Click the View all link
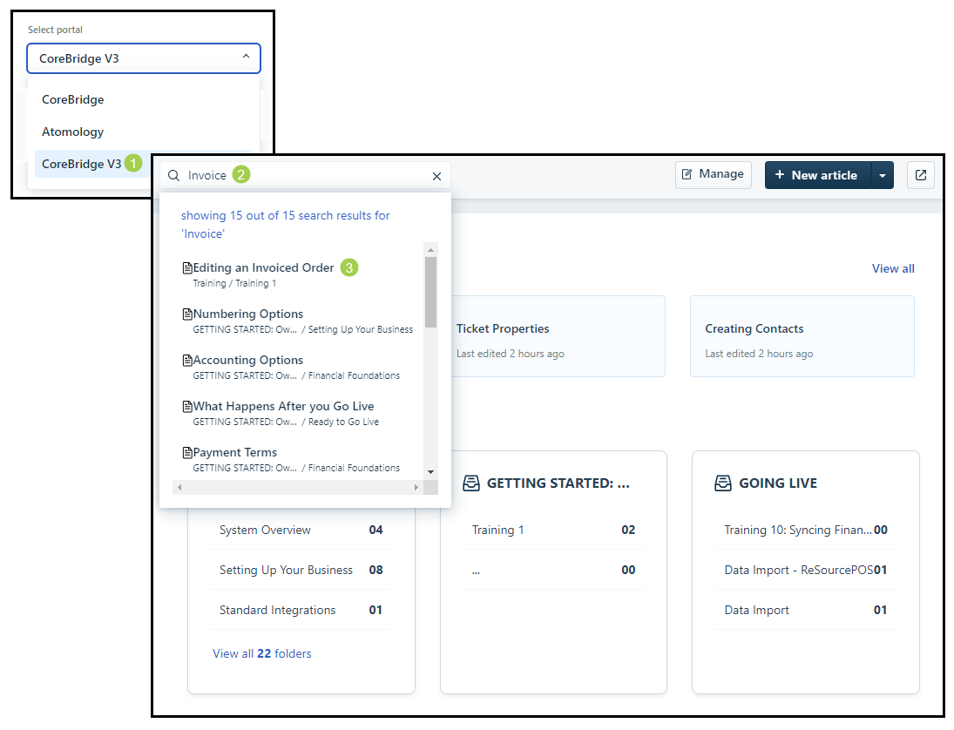The width and height of the screenshot is (954, 730). (892, 269)
